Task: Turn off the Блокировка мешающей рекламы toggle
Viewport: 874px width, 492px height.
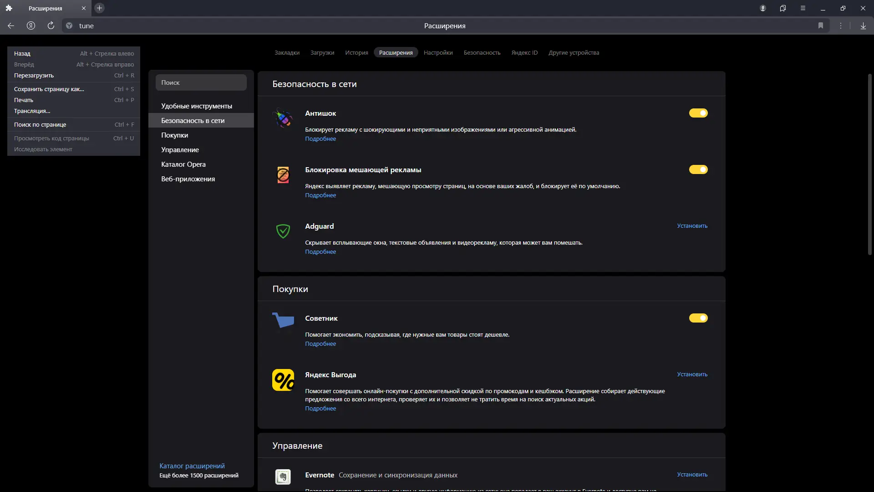Action: tap(698, 169)
